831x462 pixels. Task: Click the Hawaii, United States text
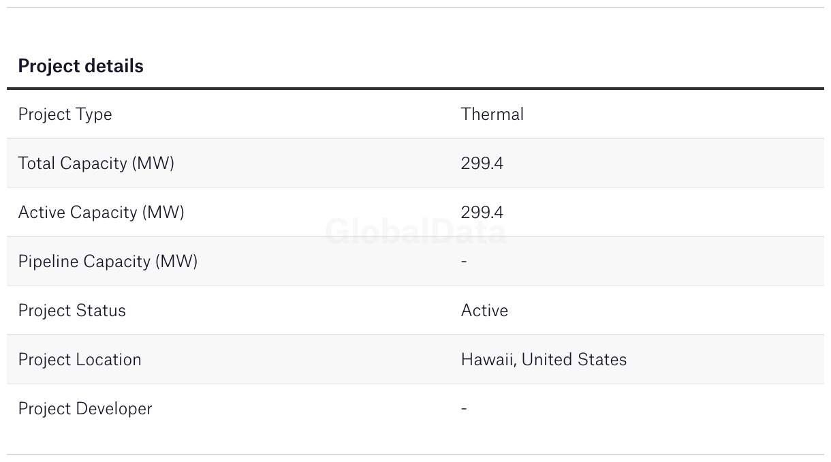point(544,360)
